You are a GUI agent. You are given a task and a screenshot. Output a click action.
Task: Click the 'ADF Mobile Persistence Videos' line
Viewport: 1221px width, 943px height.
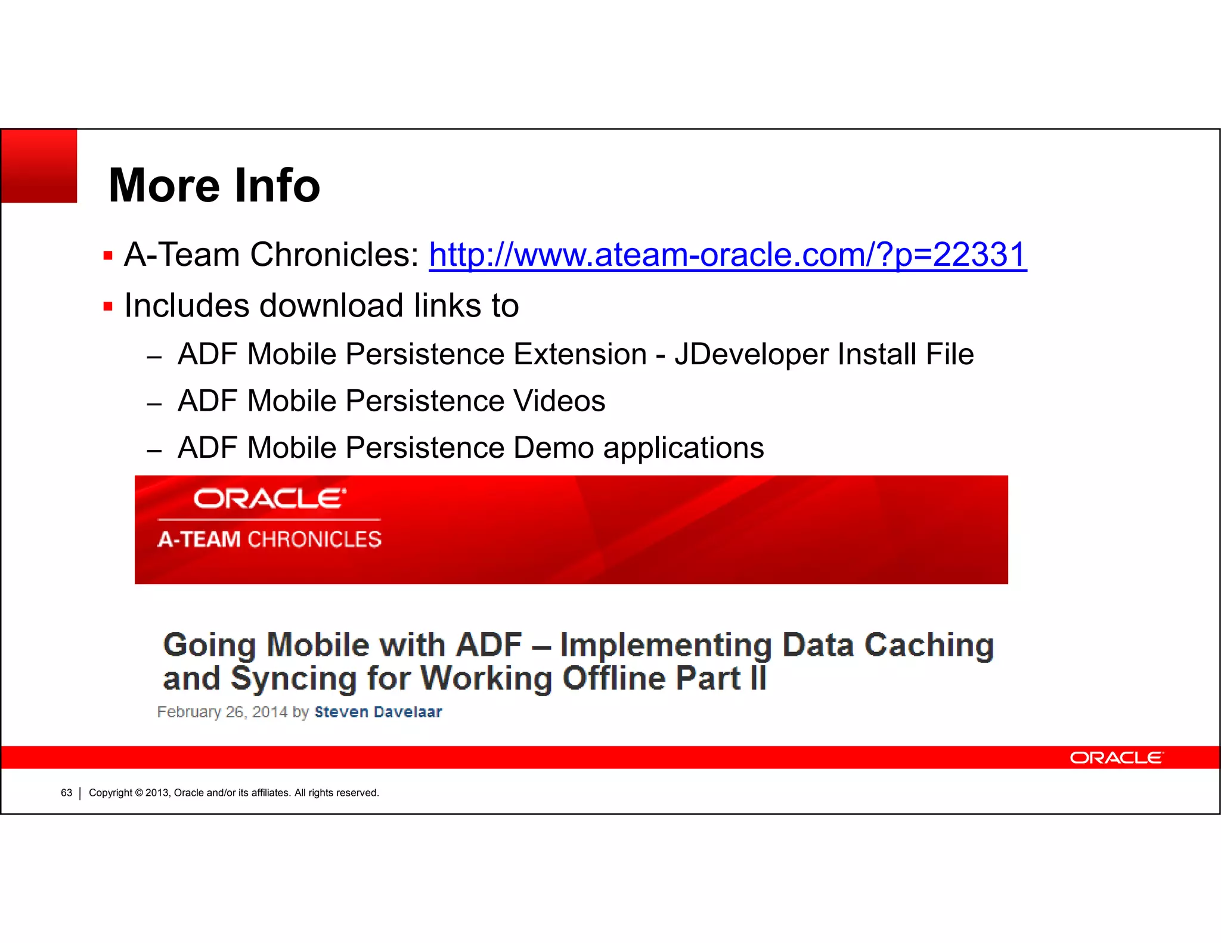[x=391, y=401]
